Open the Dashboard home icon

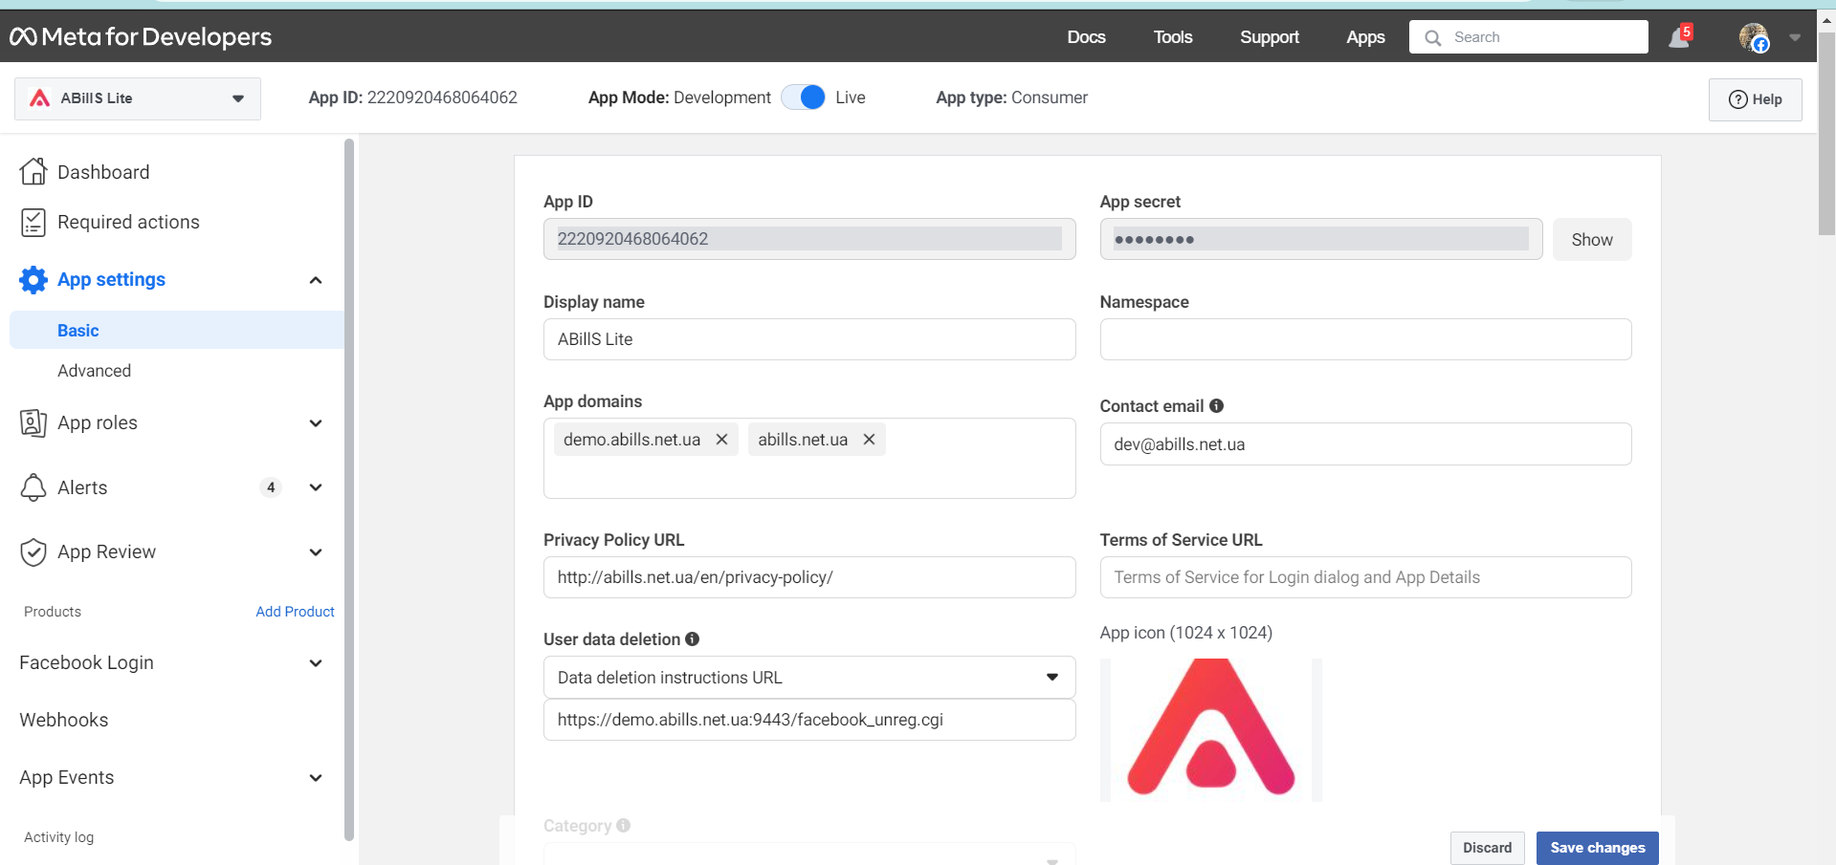[33, 172]
